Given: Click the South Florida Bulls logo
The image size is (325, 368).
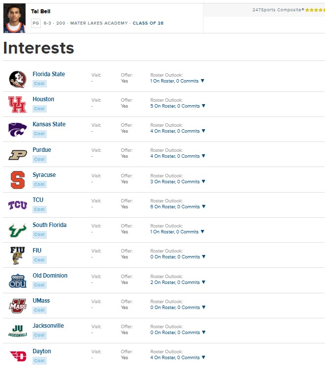Looking at the screenshot, I should pyautogui.click(x=18, y=230).
